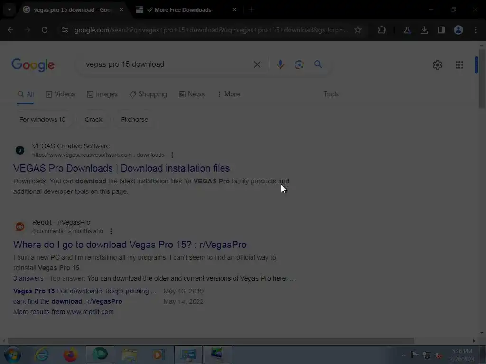Open Vegas Pro 15 Edit downloader keeps pausing link
This screenshot has height=364, width=486.
point(84,291)
